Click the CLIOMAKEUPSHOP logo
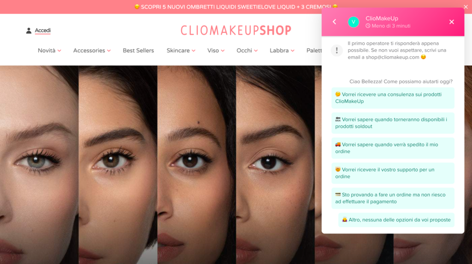Image resolution: width=472 pixels, height=264 pixels. (236, 30)
